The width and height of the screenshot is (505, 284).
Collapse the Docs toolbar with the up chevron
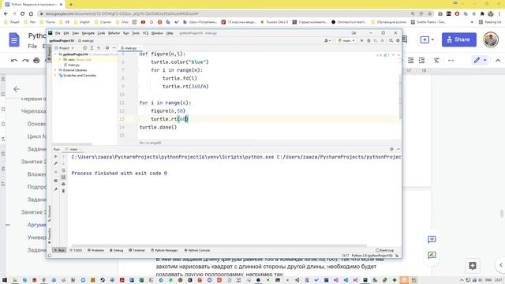click(498, 60)
